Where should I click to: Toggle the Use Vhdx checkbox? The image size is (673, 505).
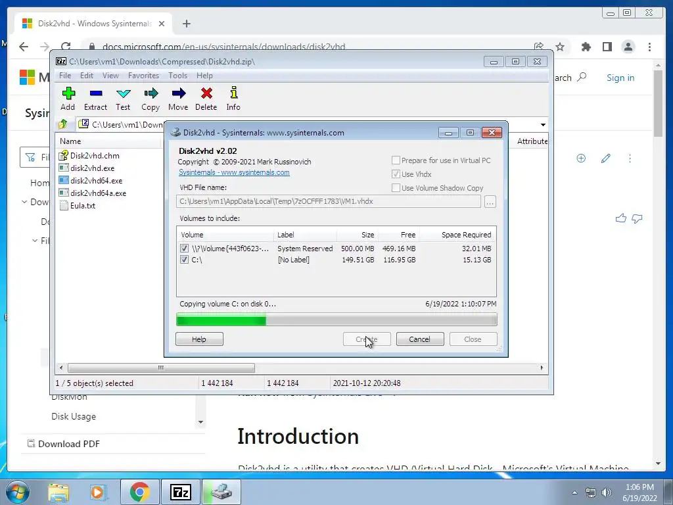click(396, 174)
